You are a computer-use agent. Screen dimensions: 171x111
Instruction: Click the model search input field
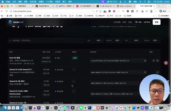(47, 40)
